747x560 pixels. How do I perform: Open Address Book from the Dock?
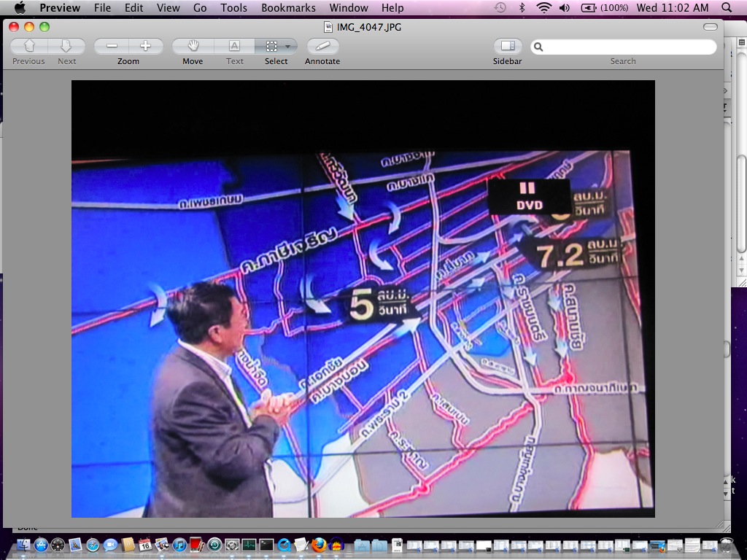(128, 545)
